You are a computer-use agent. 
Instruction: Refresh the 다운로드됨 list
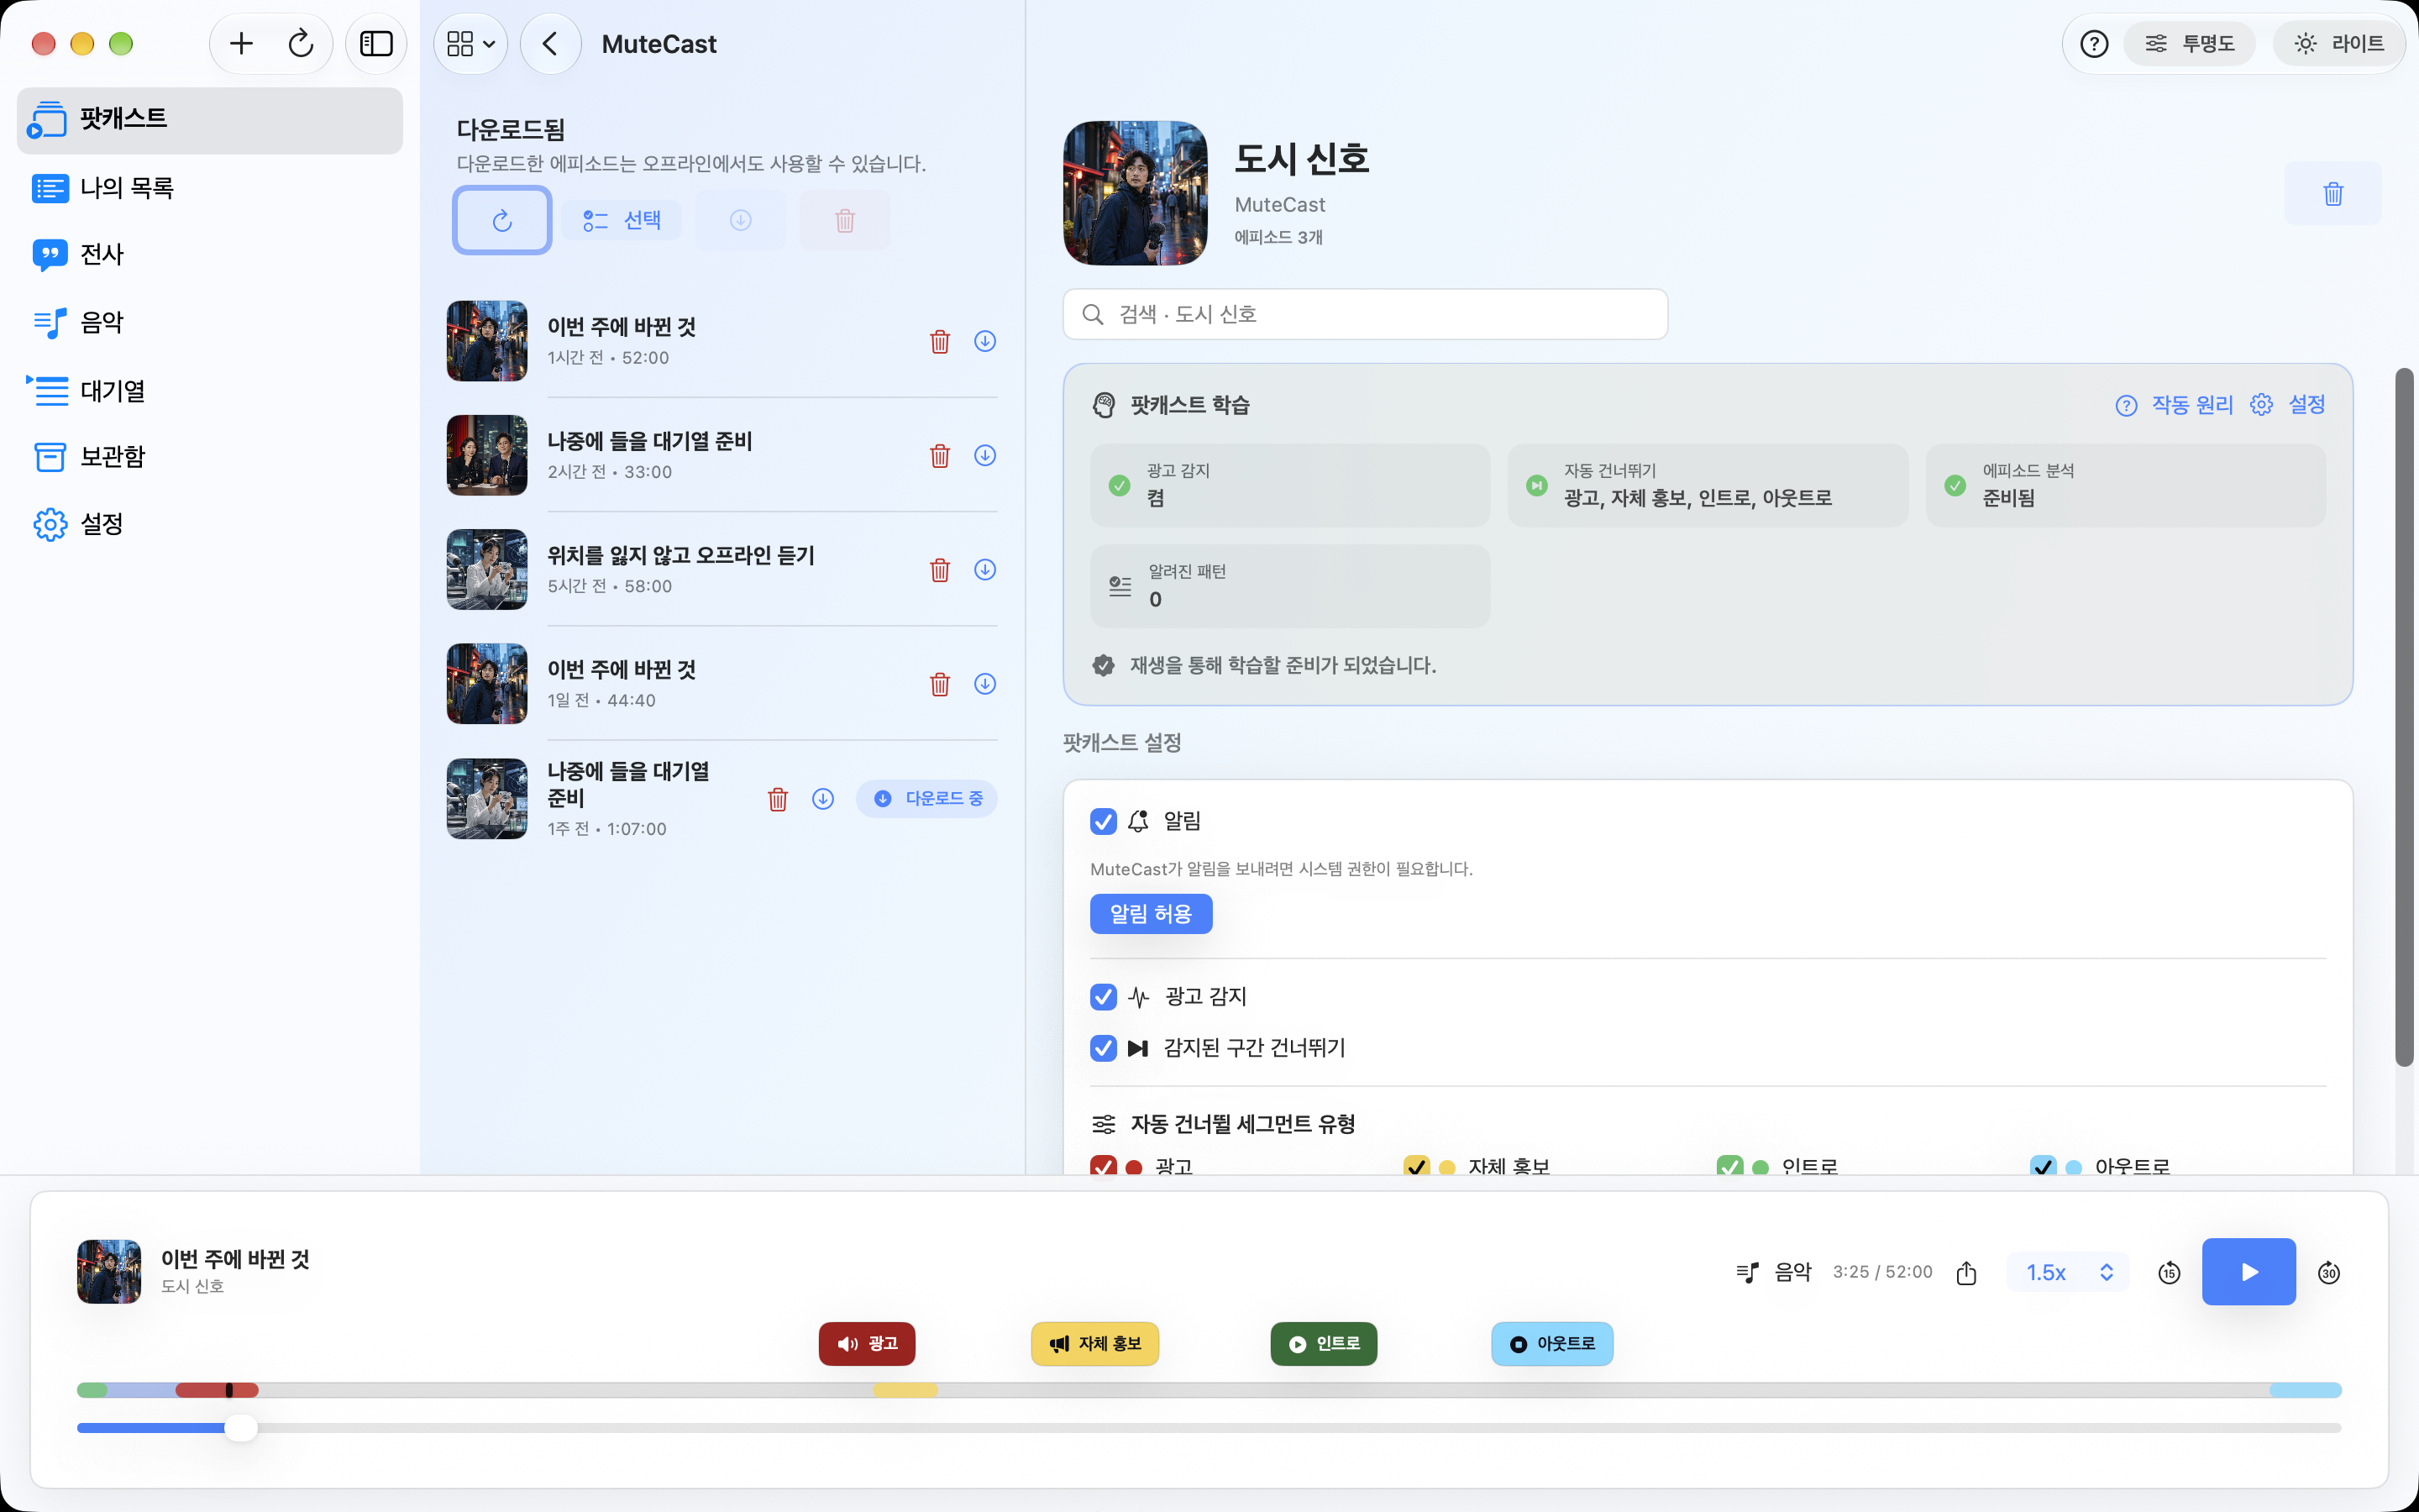(x=501, y=220)
